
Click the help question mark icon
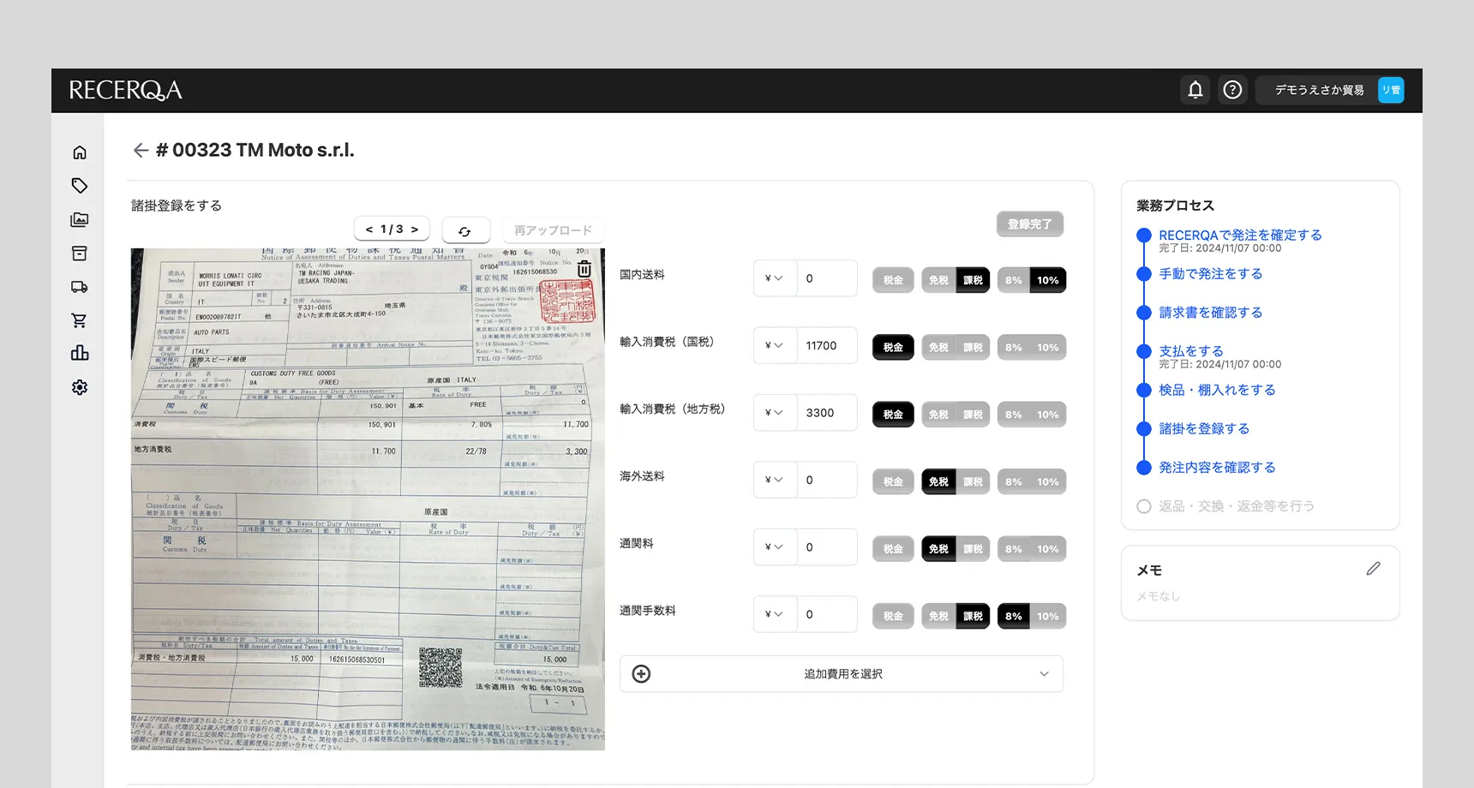click(1232, 90)
